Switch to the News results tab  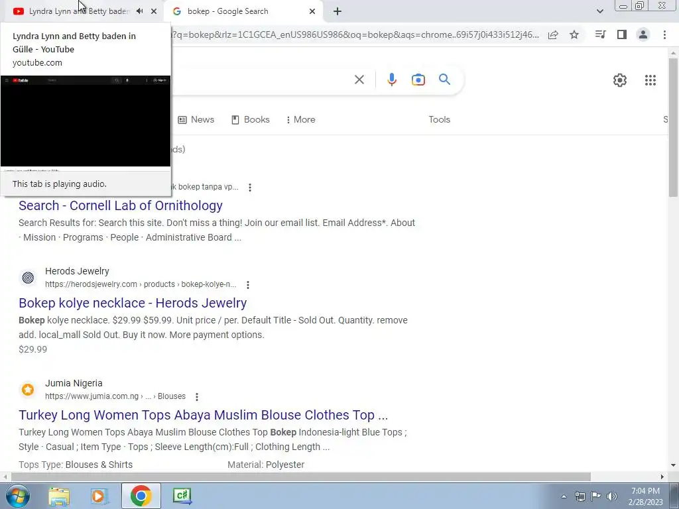[x=196, y=119]
